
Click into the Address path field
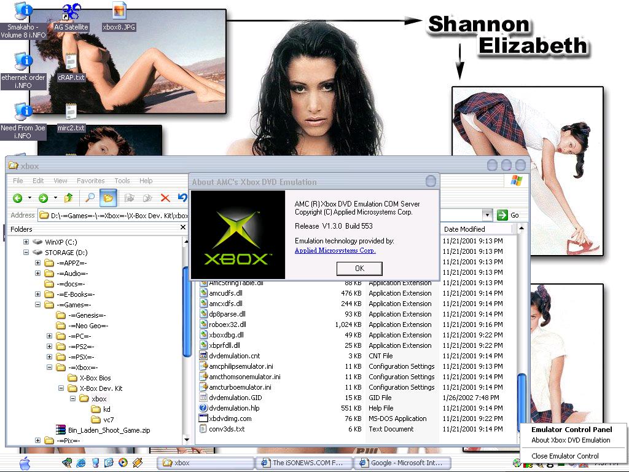tap(114, 216)
